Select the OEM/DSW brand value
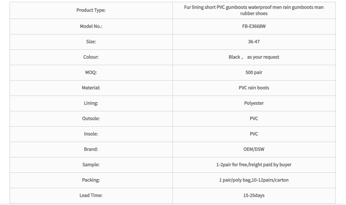The height and width of the screenshot is (205, 346). pos(254,149)
